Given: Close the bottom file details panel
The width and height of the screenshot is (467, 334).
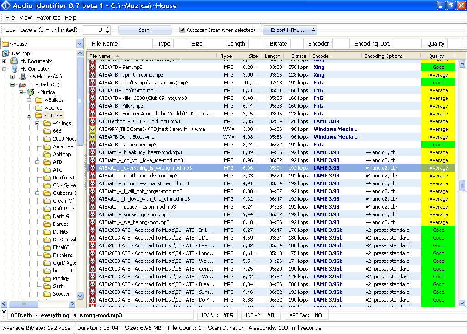Looking at the screenshot, I should 4,313.
